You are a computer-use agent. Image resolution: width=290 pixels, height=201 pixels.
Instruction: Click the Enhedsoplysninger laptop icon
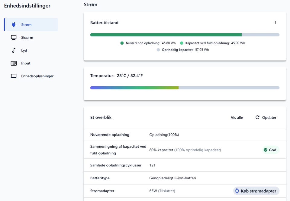[14, 76]
